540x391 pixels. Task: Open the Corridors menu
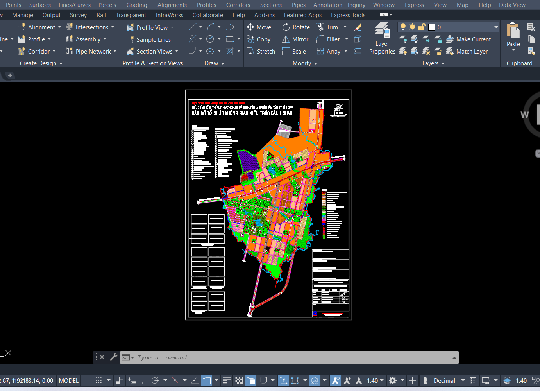click(238, 5)
